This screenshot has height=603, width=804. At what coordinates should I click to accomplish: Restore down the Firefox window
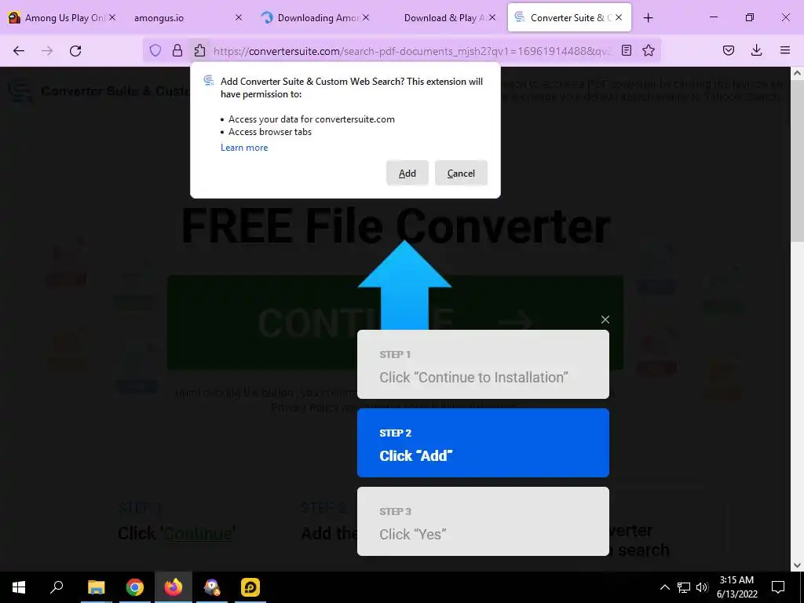coord(750,17)
